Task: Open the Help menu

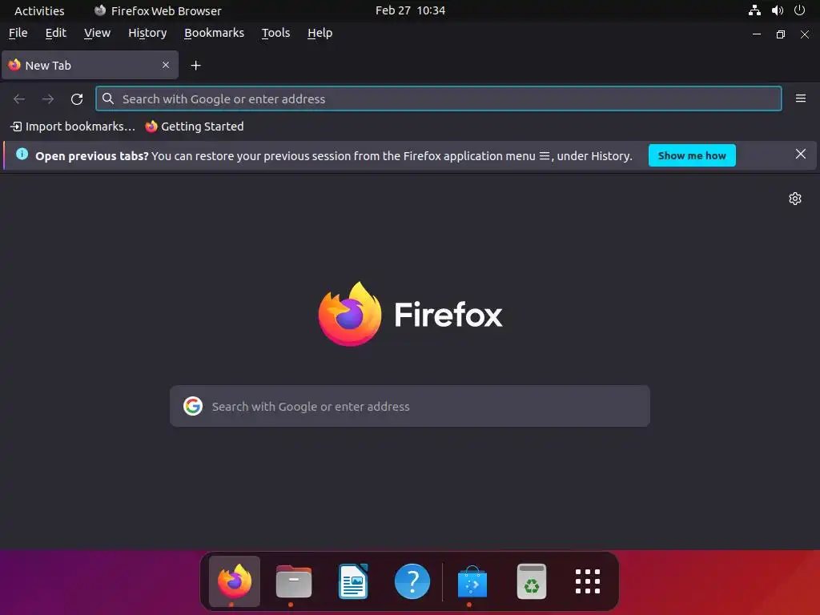Action: pos(320,33)
